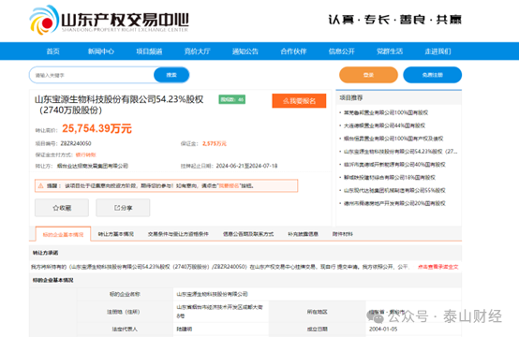Open the 走进我们 navigation item
This screenshot has width=519, height=337.
[x=437, y=51]
